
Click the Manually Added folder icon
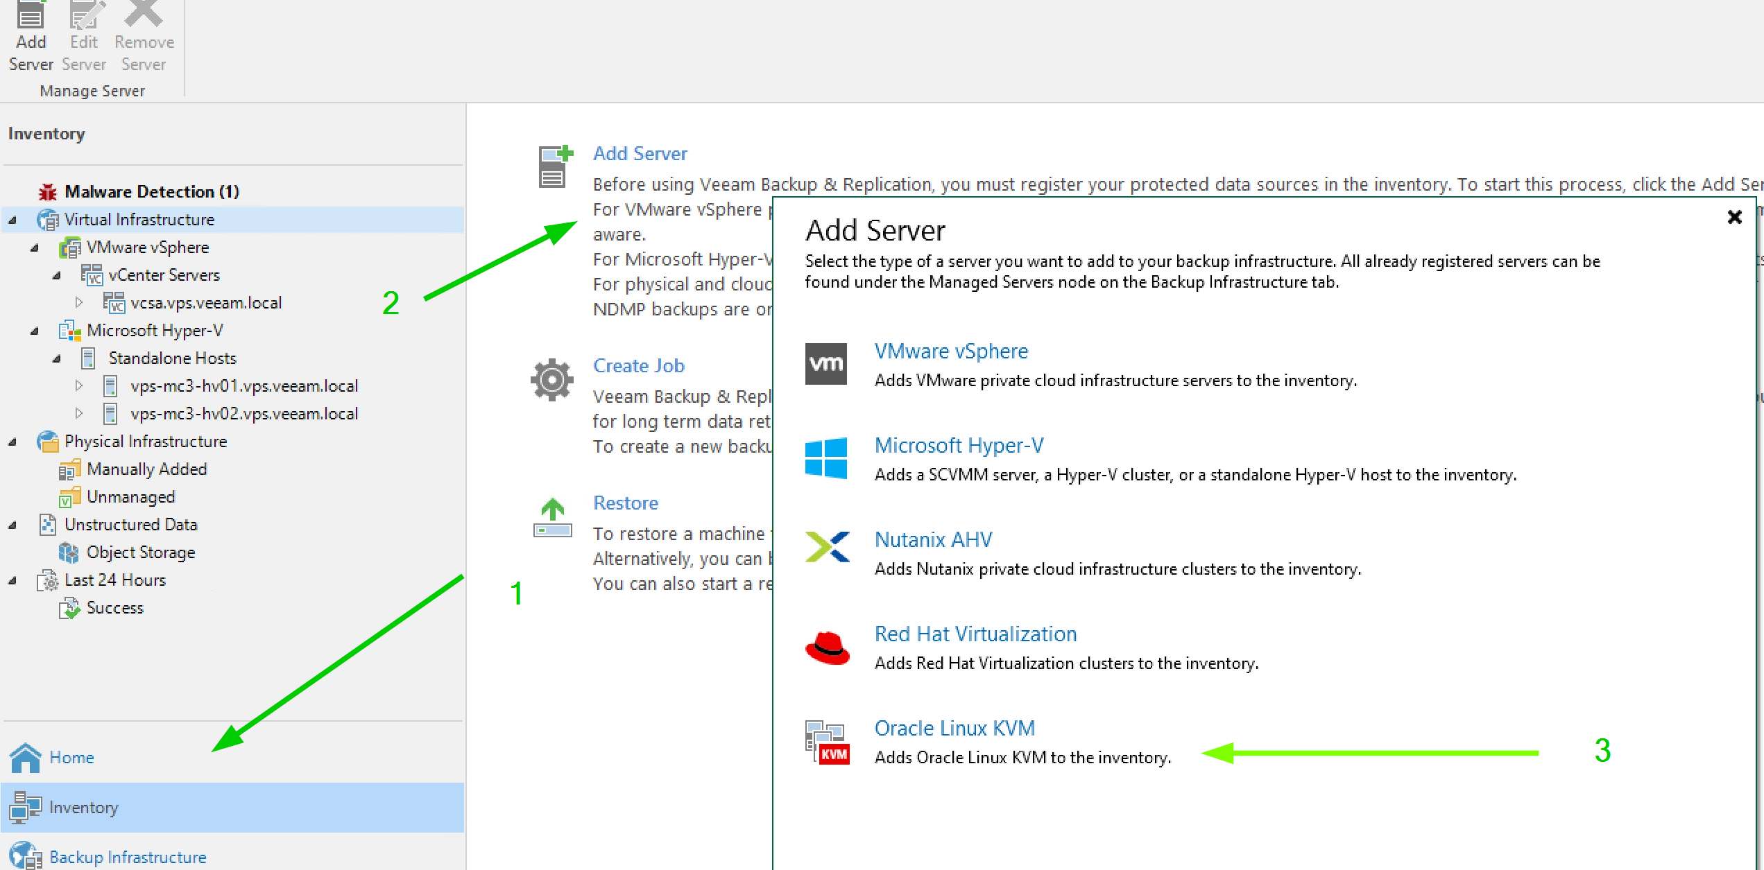point(70,470)
